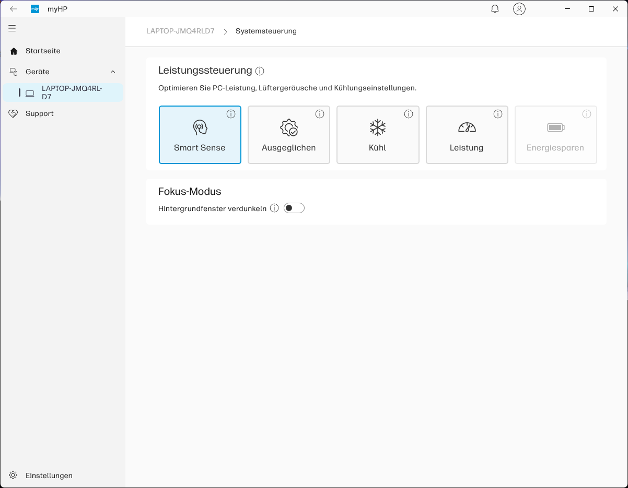Click the battery icon on the Energiesparen card

click(556, 127)
